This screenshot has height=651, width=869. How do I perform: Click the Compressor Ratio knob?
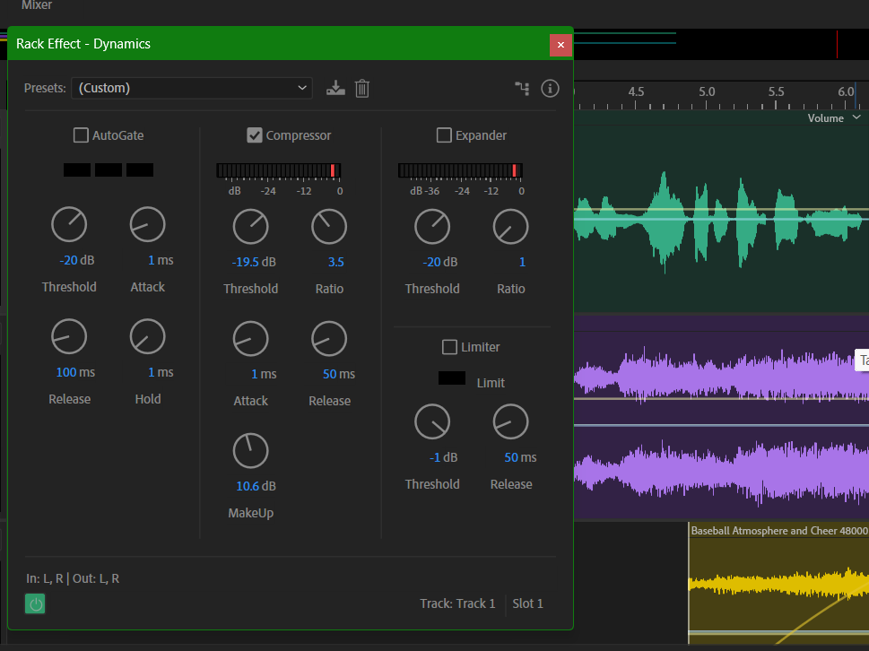(329, 228)
